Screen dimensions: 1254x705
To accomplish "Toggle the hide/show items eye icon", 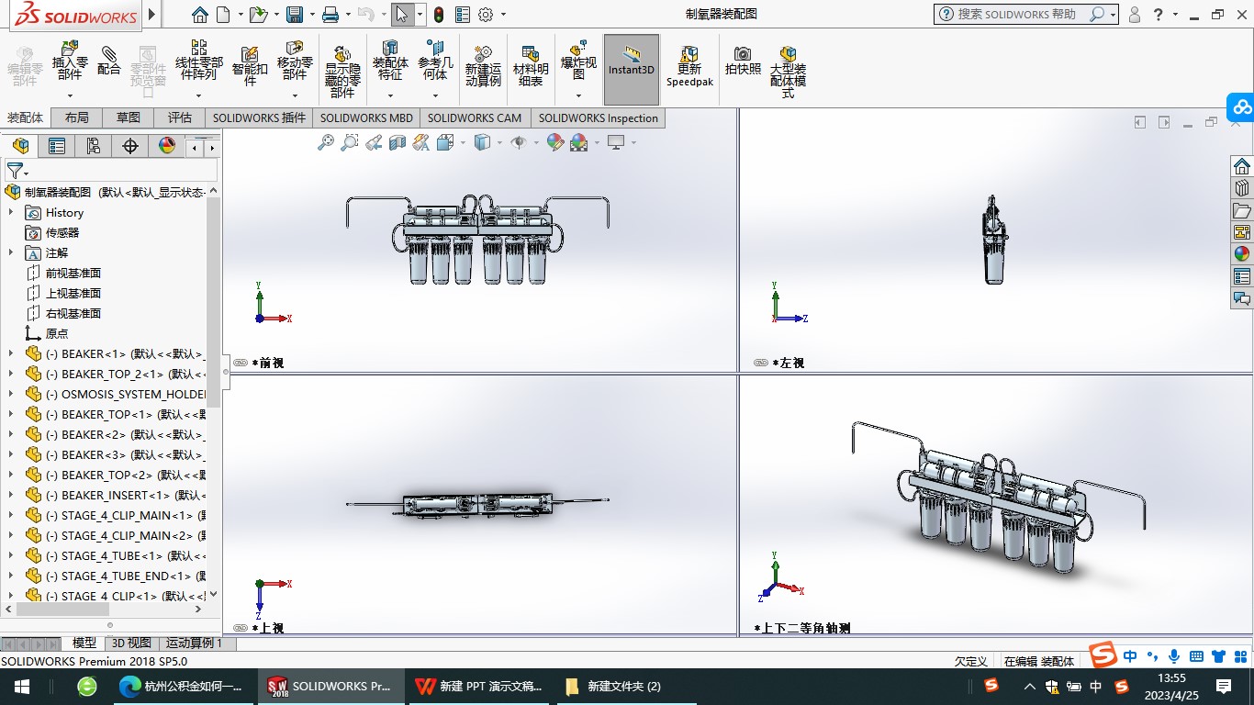I will [x=519, y=142].
